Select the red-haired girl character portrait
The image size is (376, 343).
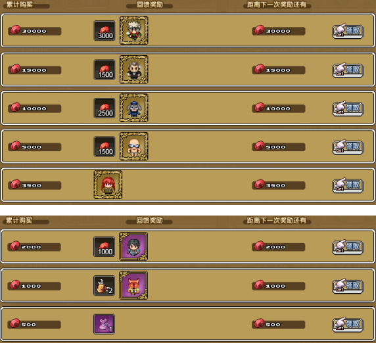tap(108, 185)
